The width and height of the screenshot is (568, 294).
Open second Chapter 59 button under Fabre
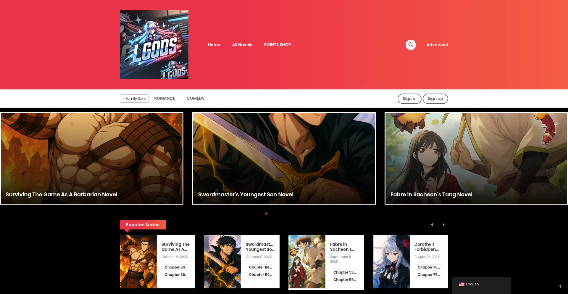coord(345,280)
